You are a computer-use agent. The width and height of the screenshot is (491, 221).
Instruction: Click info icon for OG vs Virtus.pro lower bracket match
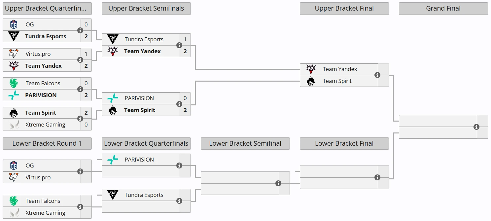(80, 171)
